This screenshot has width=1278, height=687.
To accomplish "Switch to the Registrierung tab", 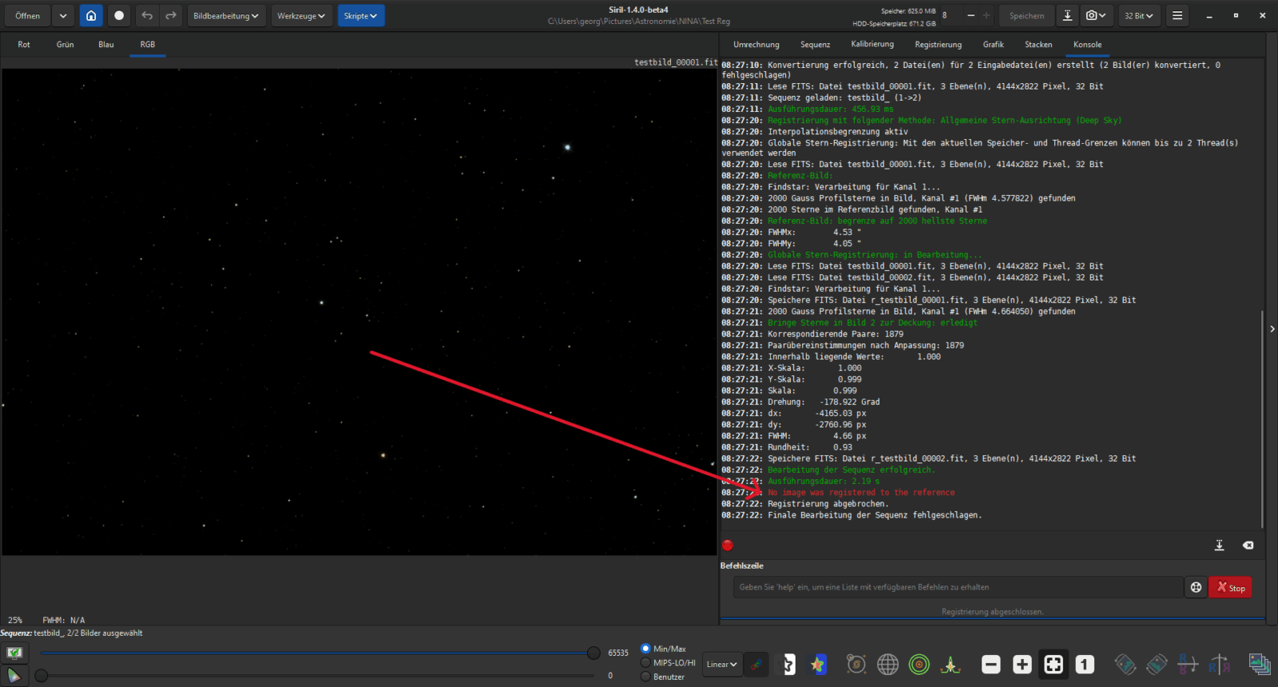I will coord(938,45).
